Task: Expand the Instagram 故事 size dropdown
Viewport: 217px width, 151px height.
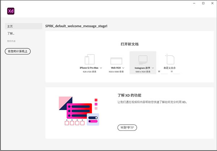Action: [x=153, y=68]
